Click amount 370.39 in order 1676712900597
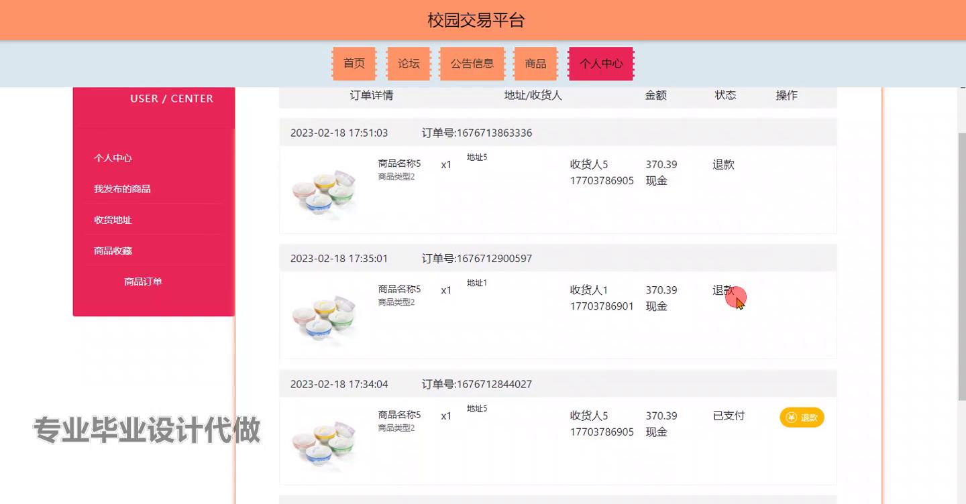This screenshot has width=966, height=504. 661,290
